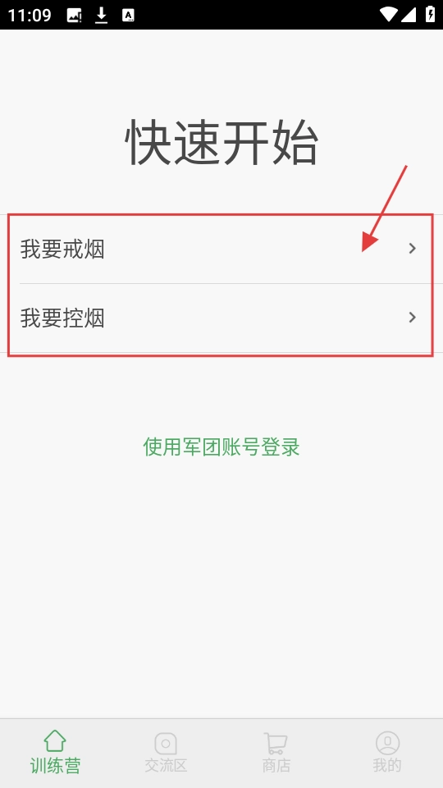Select the 训练营 tab label
The image size is (443, 788).
point(55,765)
